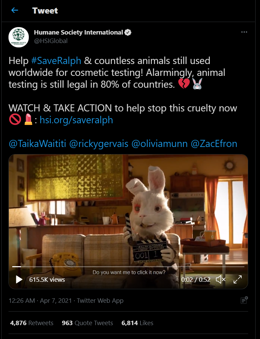Play the Save Ralph video

point(19,279)
